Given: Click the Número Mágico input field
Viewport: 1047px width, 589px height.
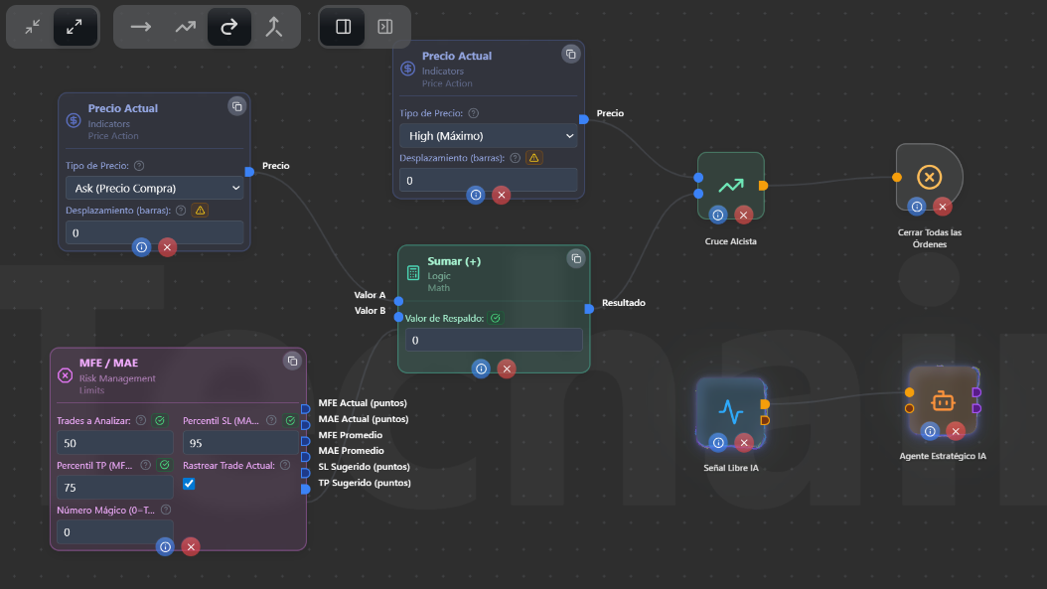Looking at the screenshot, I should click(114, 532).
